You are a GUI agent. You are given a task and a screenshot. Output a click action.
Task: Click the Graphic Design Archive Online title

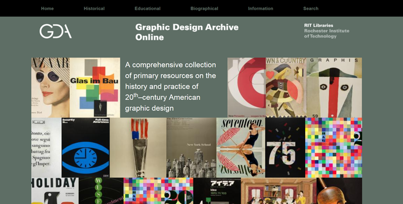coord(187,32)
